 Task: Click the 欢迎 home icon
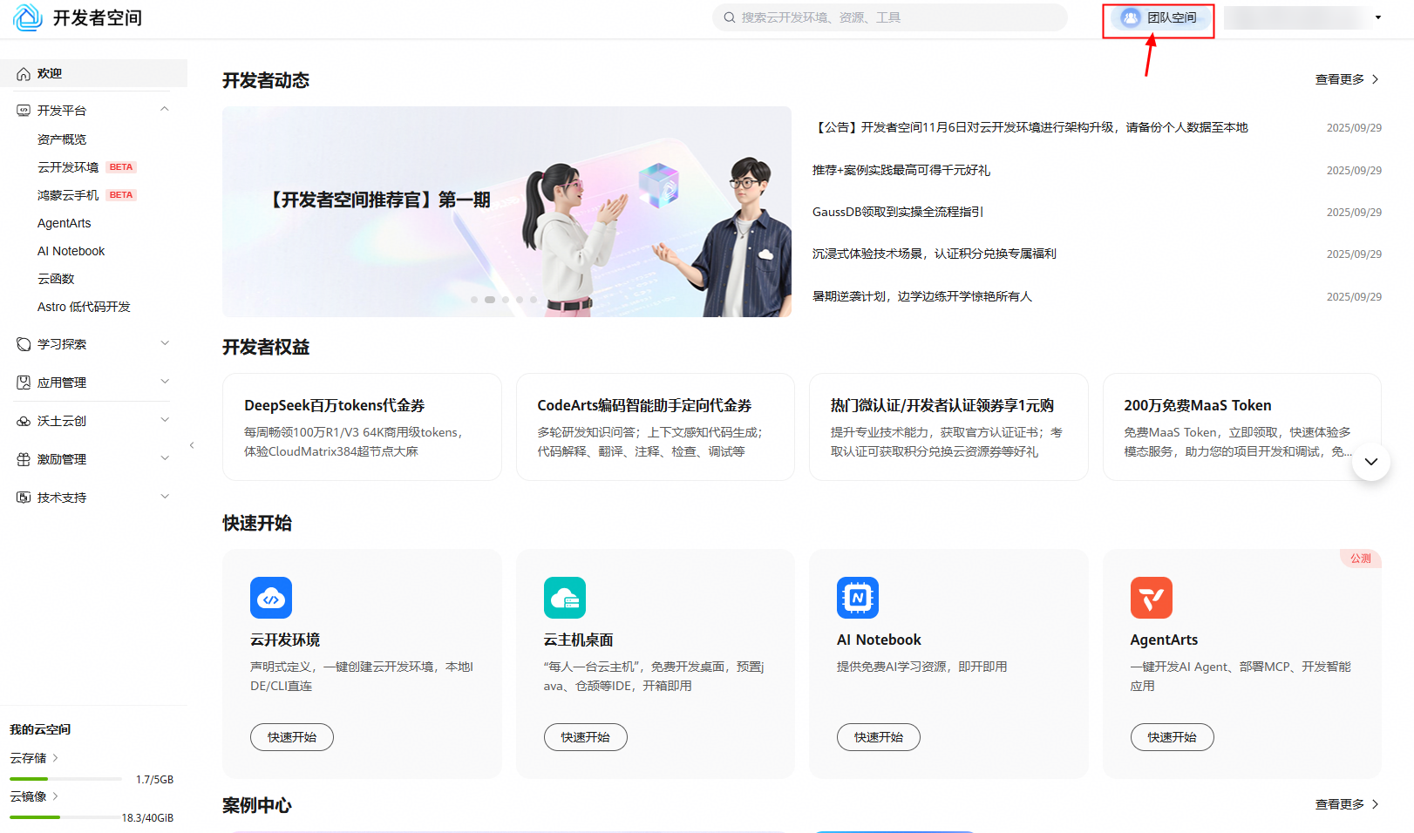tap(24, 74)
